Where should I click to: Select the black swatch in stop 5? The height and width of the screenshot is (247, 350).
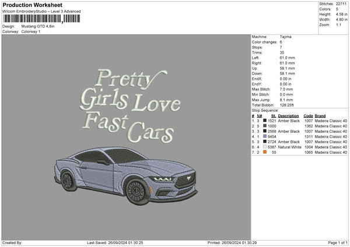(265, 142)
